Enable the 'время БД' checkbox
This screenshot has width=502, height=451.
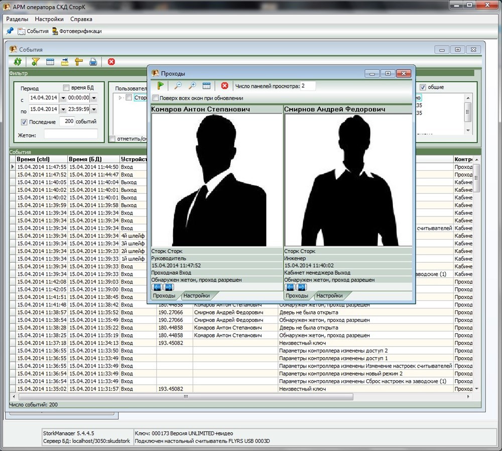coord(66,87)
